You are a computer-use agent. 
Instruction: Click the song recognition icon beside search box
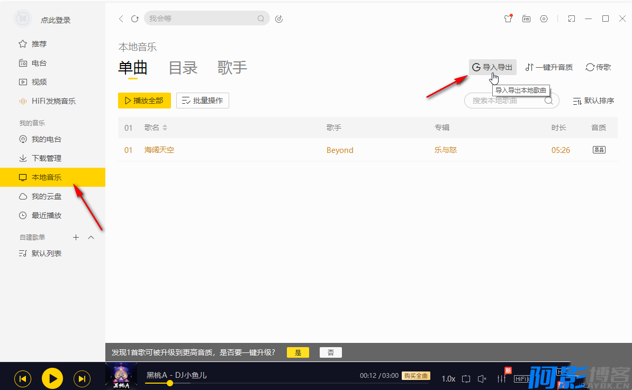click(279, 19)
